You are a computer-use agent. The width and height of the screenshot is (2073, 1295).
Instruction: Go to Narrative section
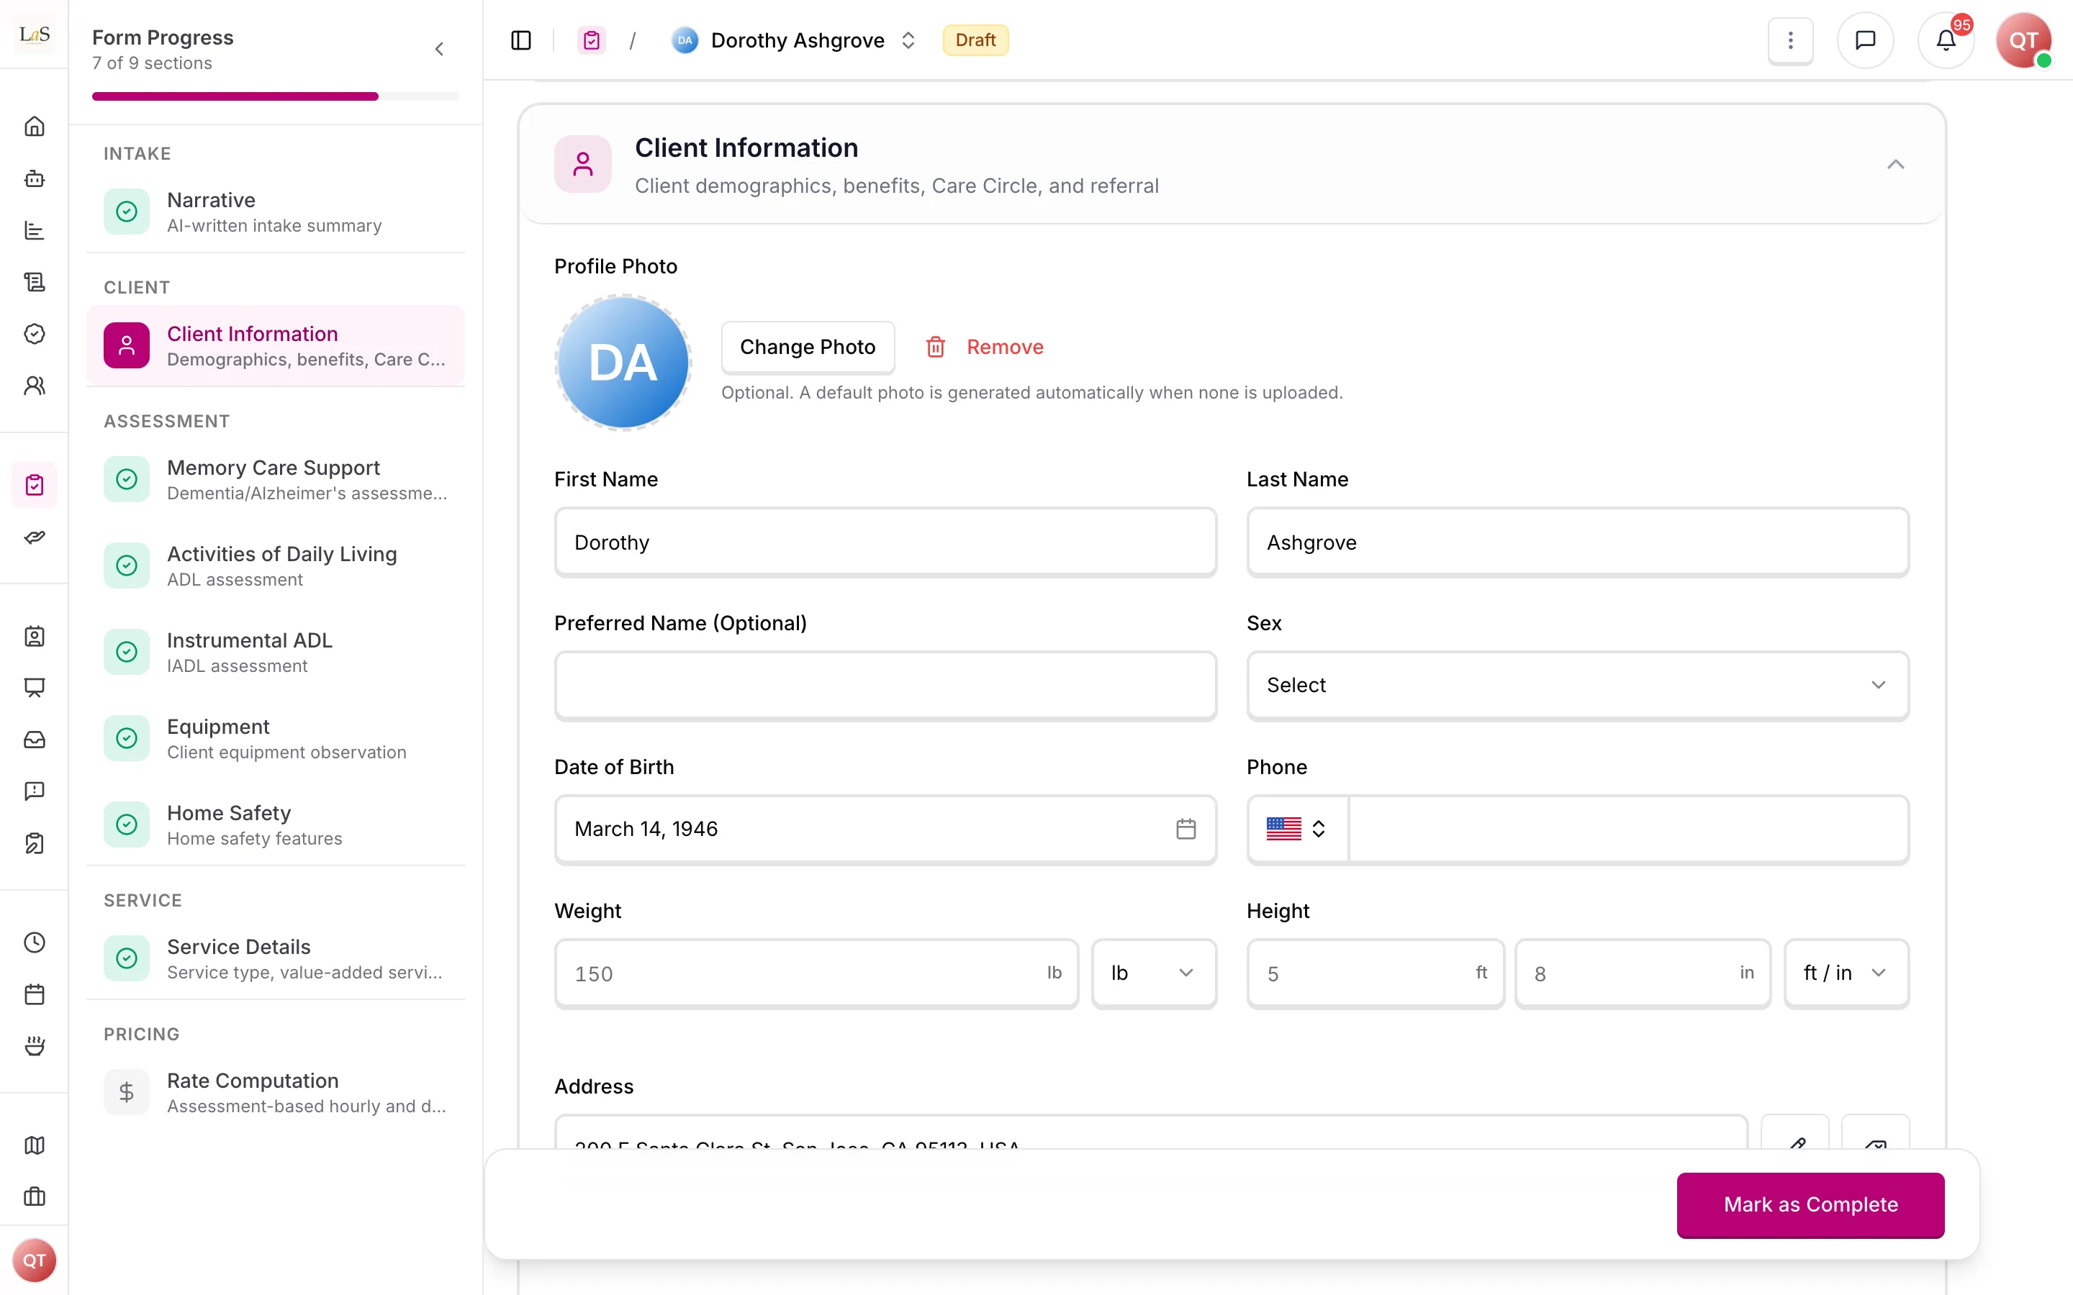click(276, 212)
